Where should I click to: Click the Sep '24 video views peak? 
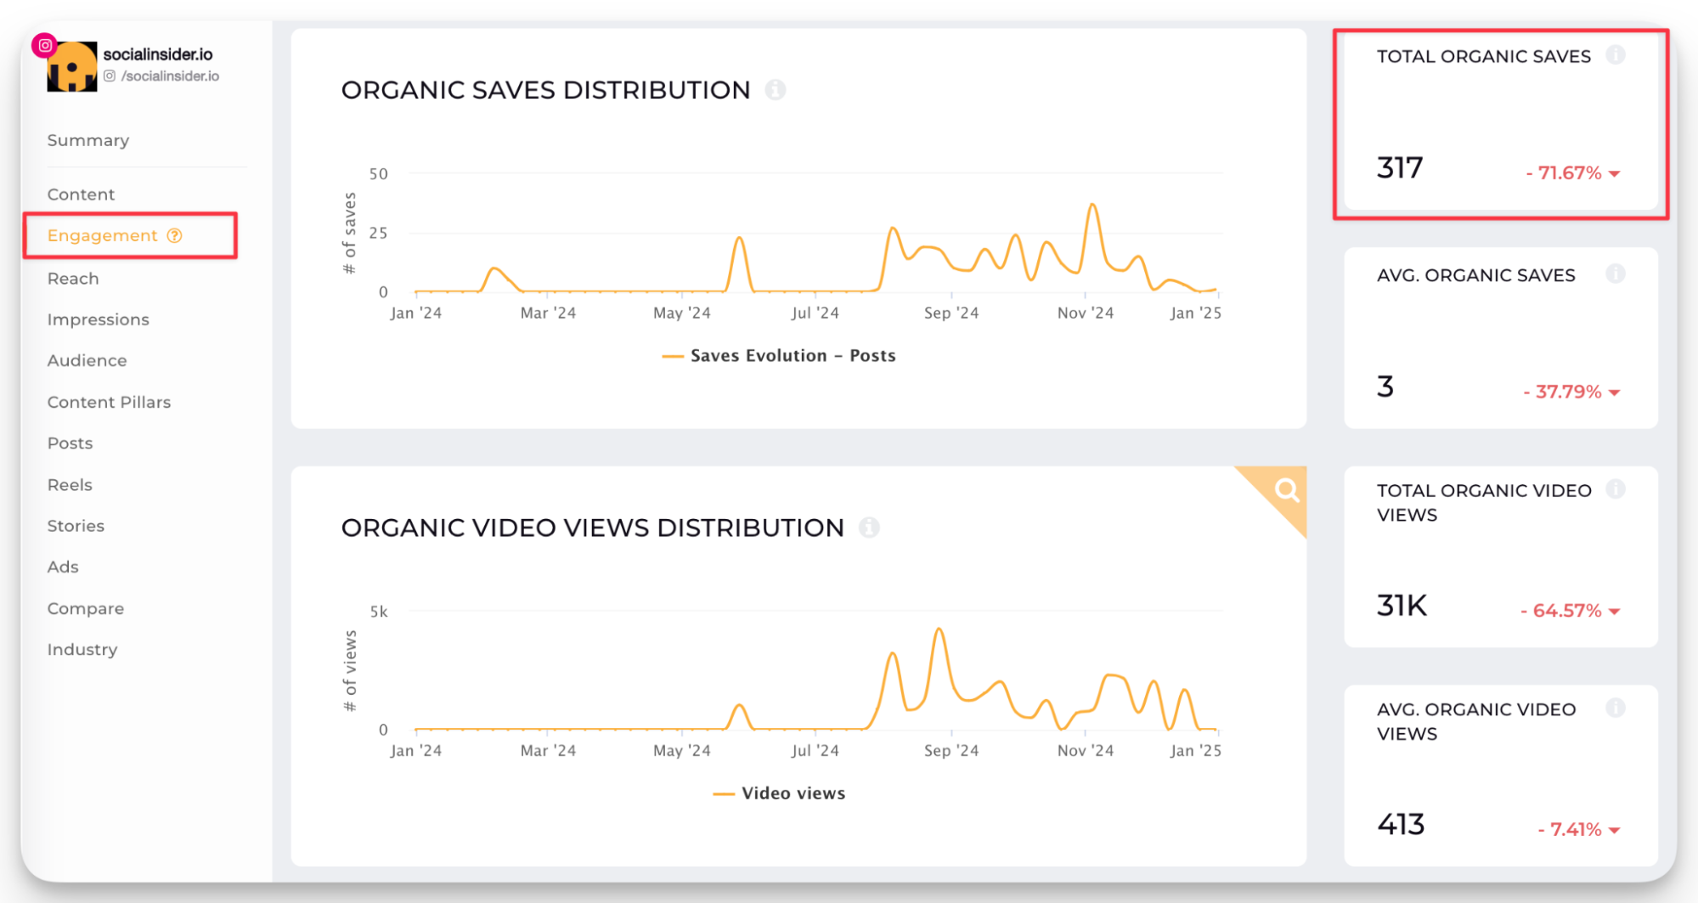click(939, 629)
